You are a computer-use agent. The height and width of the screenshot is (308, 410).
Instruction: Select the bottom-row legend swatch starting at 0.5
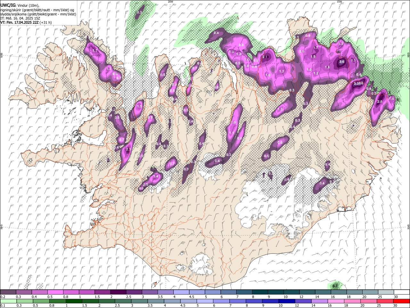coord(41,301)
